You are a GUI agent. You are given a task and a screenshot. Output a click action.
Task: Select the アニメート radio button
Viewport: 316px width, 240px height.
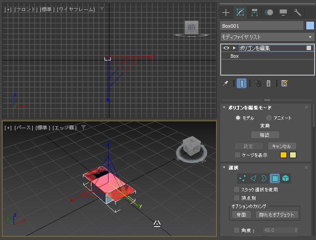[x=269, y=118]
